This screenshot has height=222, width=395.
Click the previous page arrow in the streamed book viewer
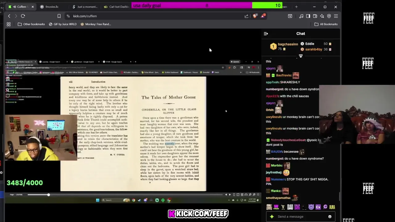pyautogui.click(x=226, y=195)
